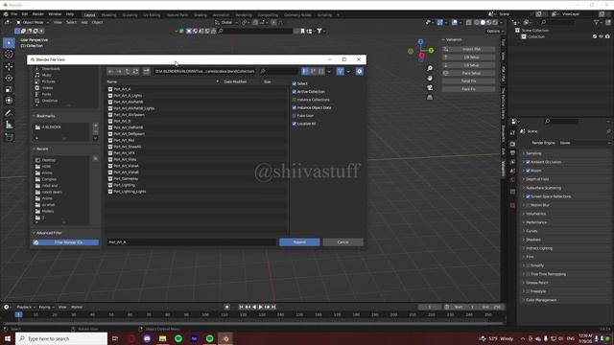The height and width of the screenshot is (345, 614).
Task: Click the file name field showing Port_Art_A
Action: (192, 242)
